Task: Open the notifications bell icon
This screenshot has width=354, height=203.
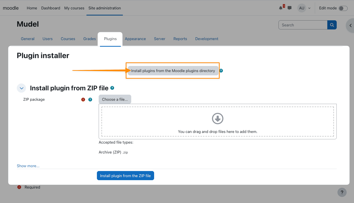Action: point(281,8)
